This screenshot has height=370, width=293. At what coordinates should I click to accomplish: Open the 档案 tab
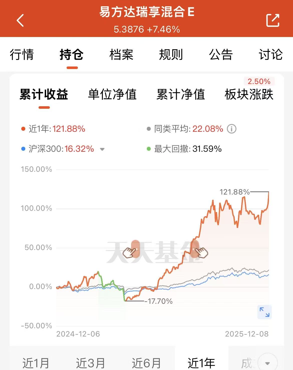tap(121, 54)
